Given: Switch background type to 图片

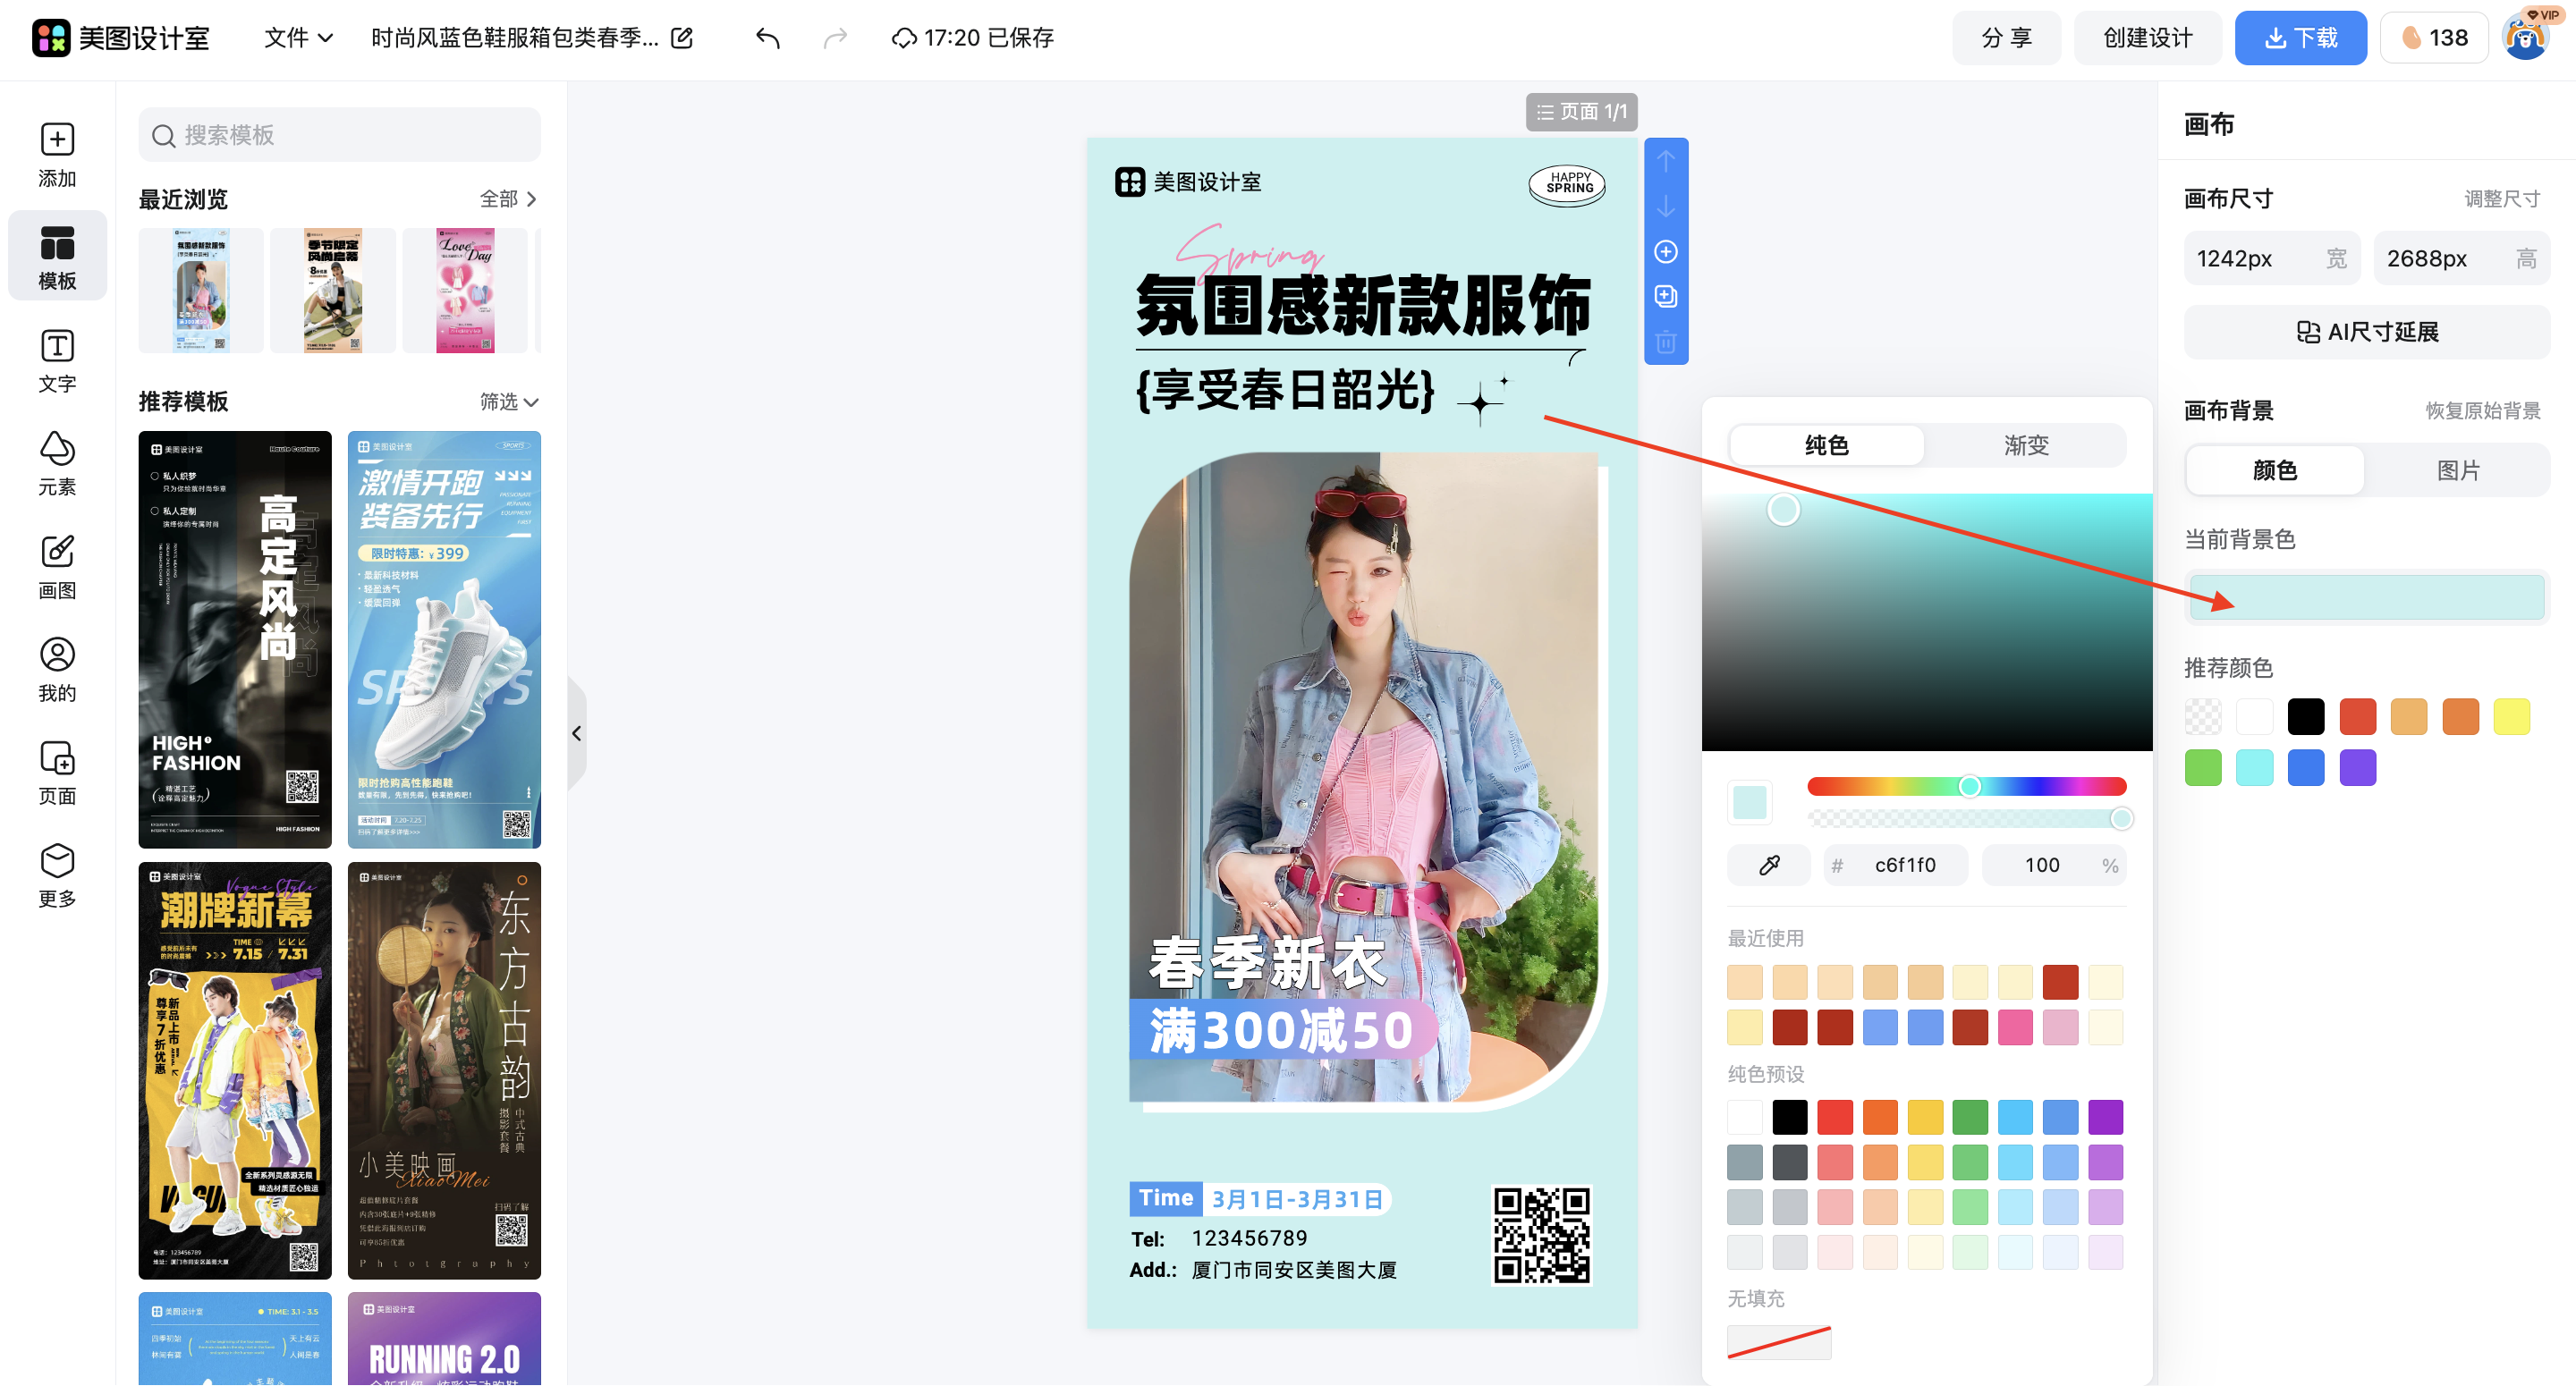Looking at the screenshot, I should point(2459,470).
